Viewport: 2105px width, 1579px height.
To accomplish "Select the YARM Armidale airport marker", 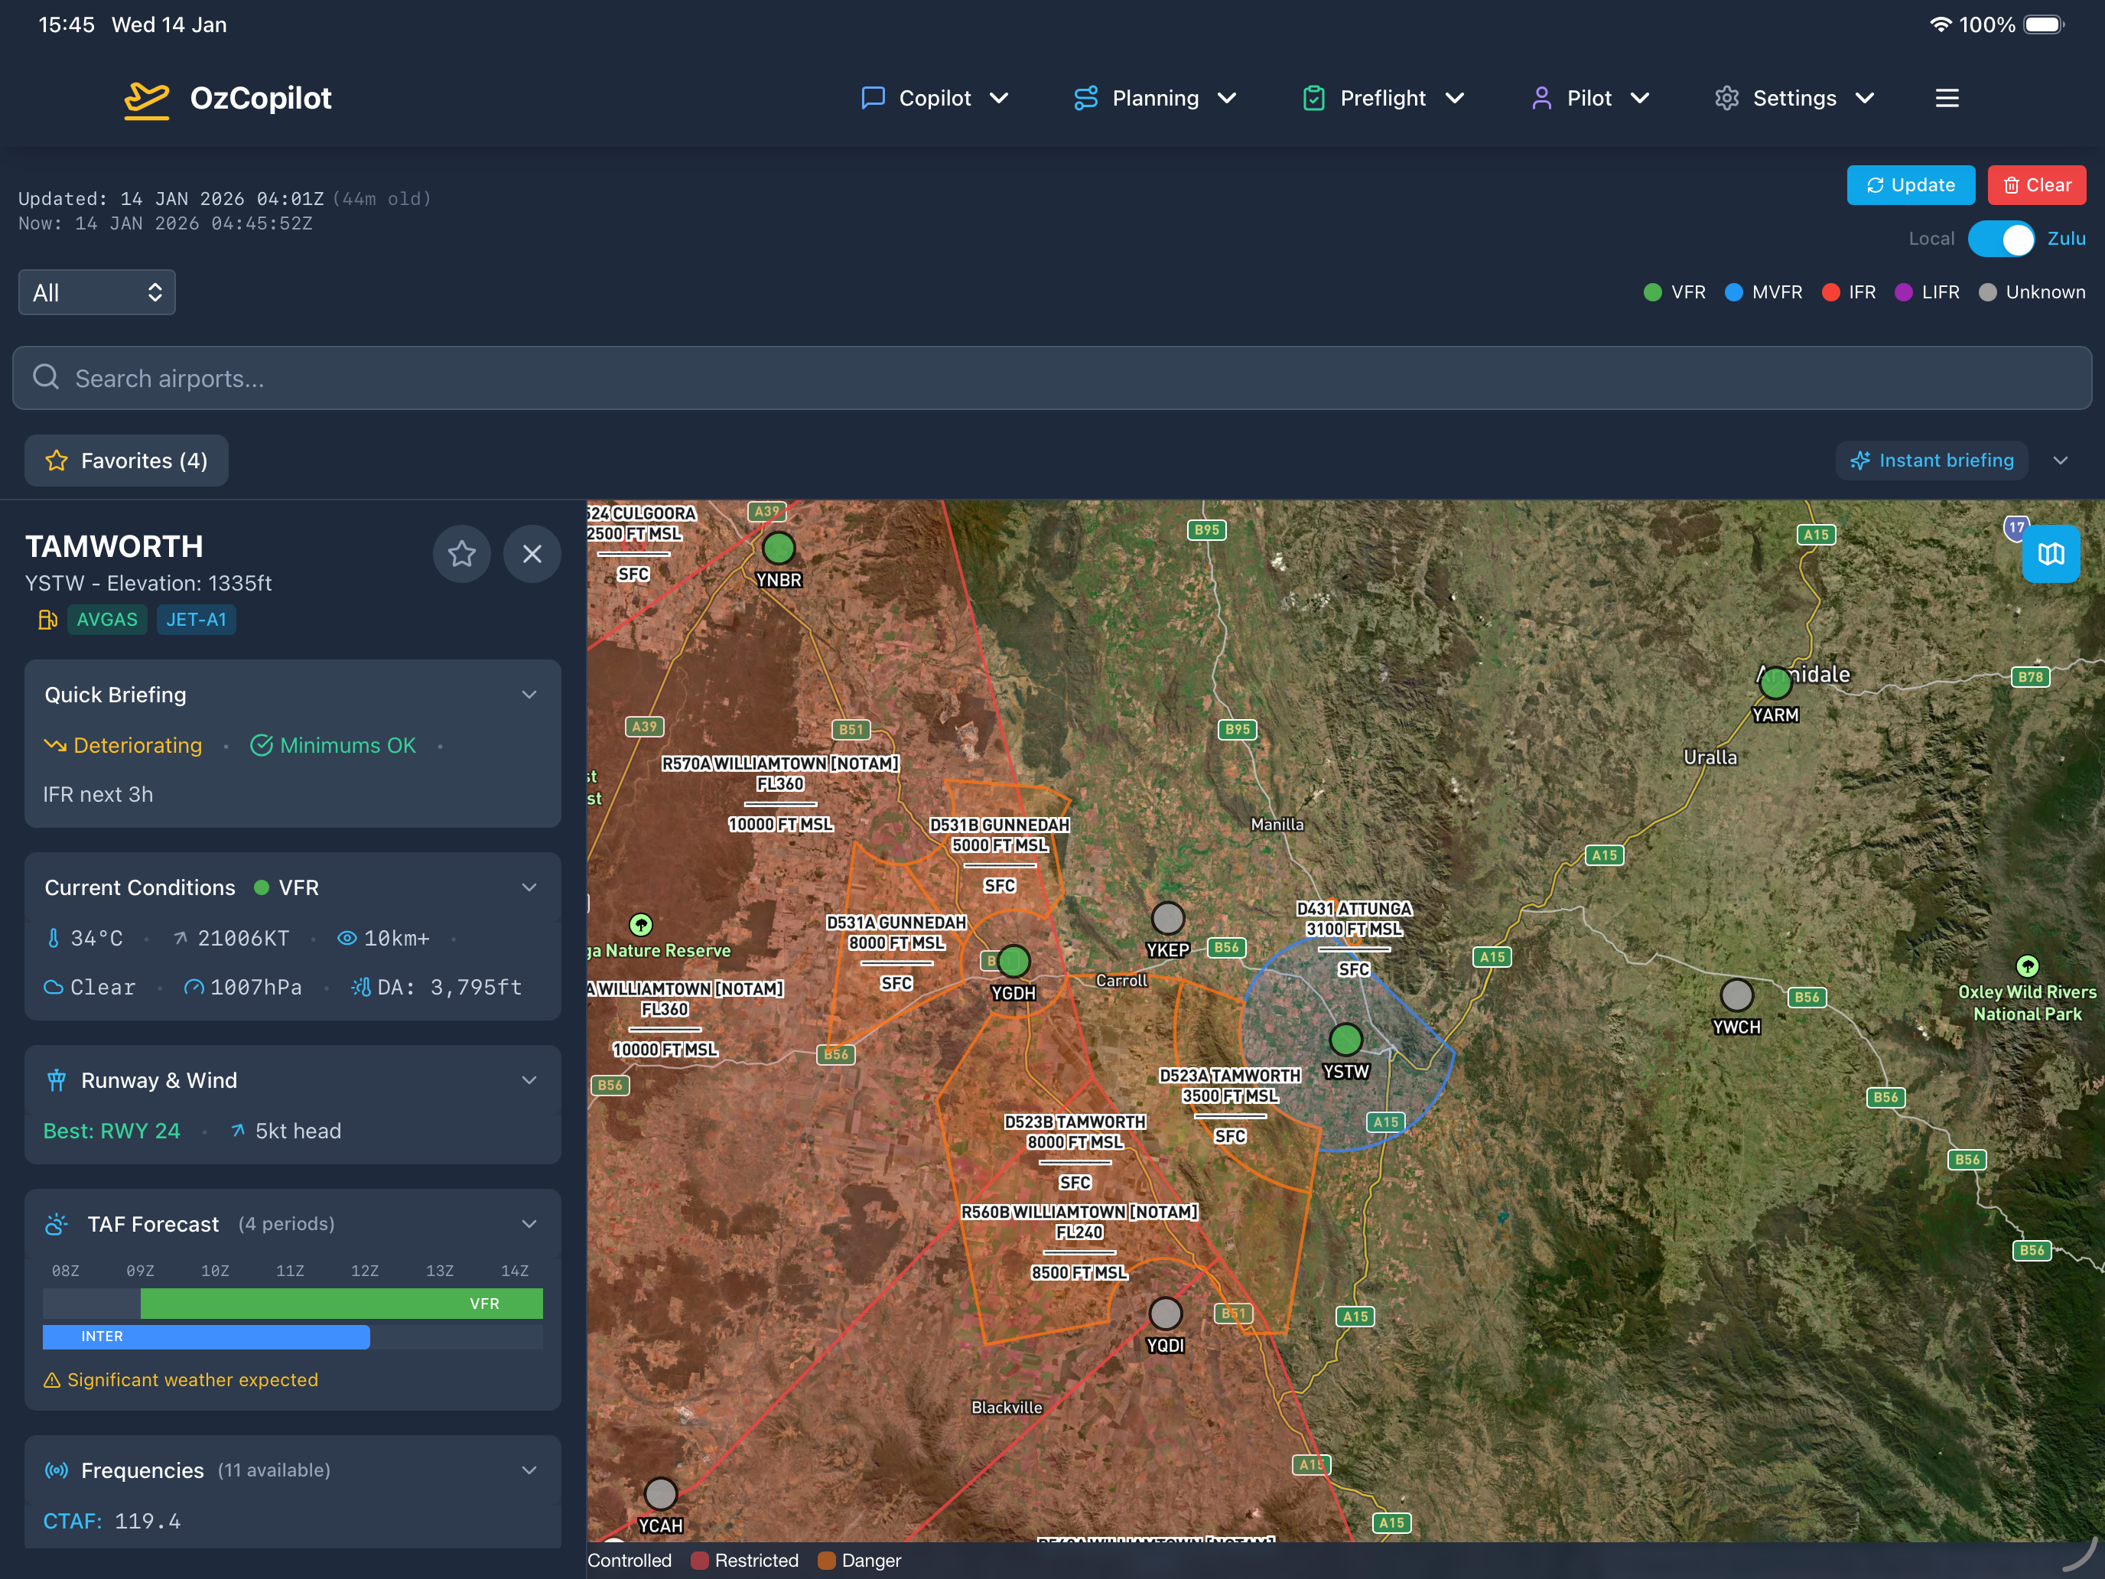I will tap(1775, 682).
